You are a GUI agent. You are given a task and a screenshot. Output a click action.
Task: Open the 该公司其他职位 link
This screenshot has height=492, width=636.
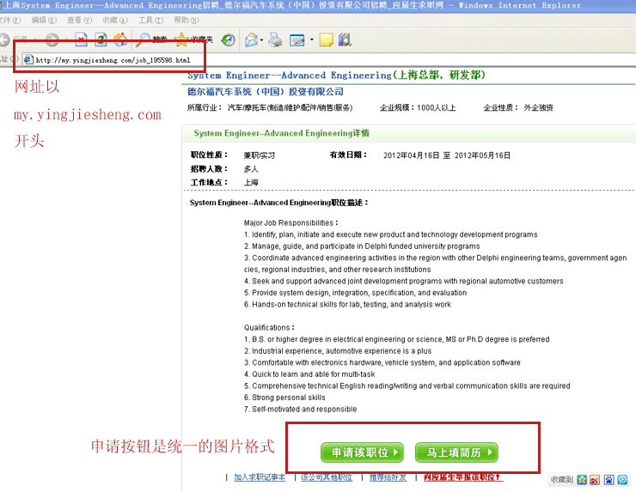point(327,477)
